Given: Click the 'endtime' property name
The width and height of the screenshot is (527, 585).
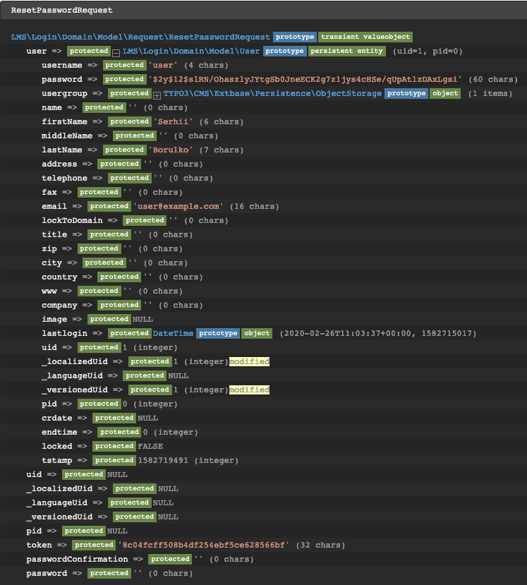Looking at the screenshot, I should [60, 432].
